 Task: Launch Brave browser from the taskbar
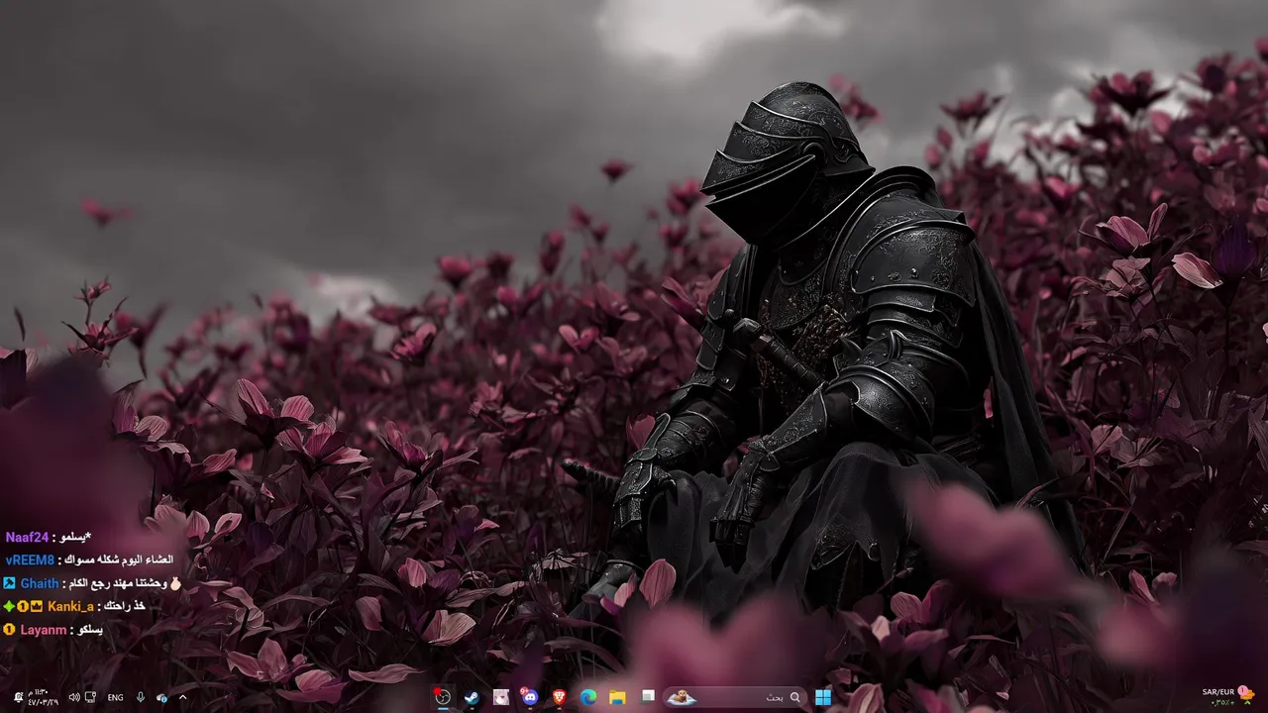point(560,697)
